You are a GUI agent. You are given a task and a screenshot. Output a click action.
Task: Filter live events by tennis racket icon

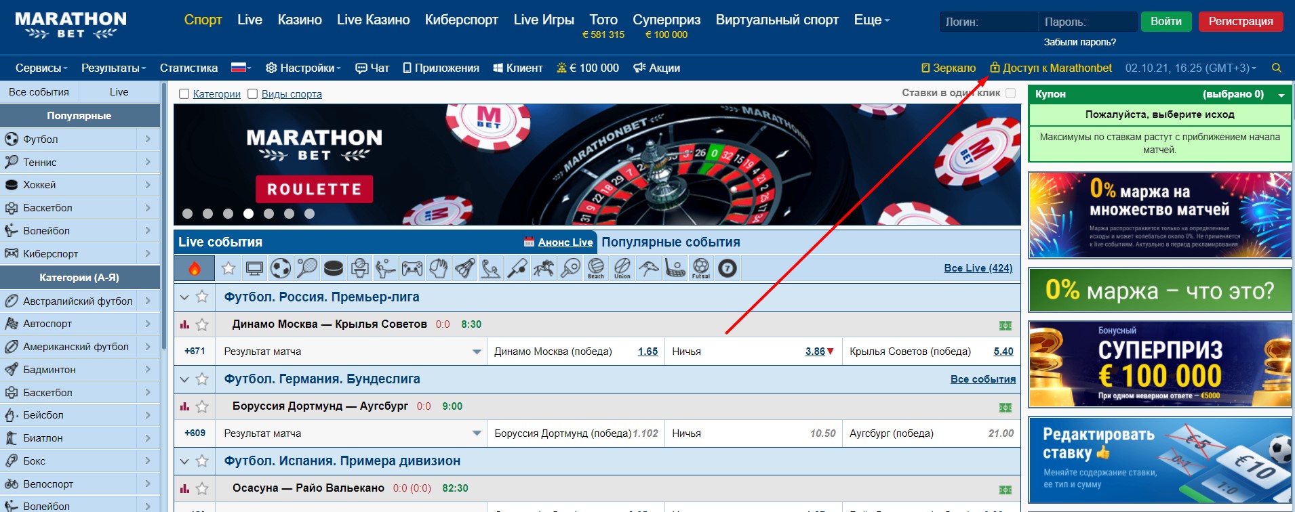tap(307, 269)
